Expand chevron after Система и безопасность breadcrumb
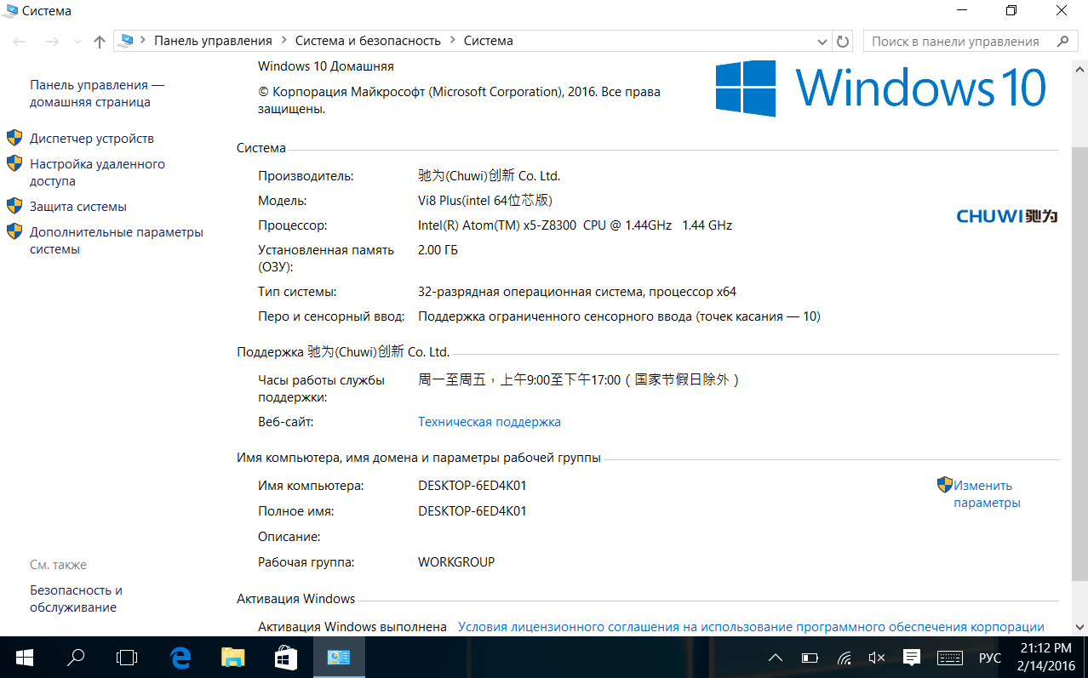 click(x=452, y=41)
